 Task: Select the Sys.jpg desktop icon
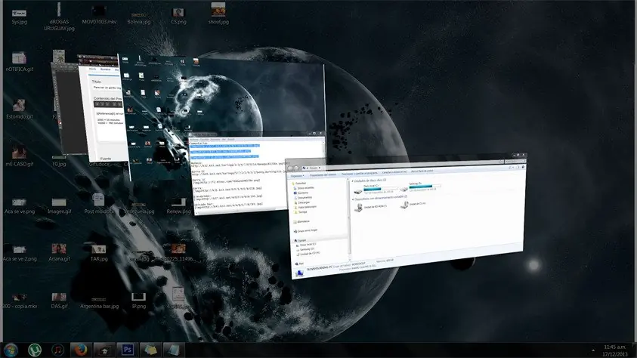pos(19,16)
